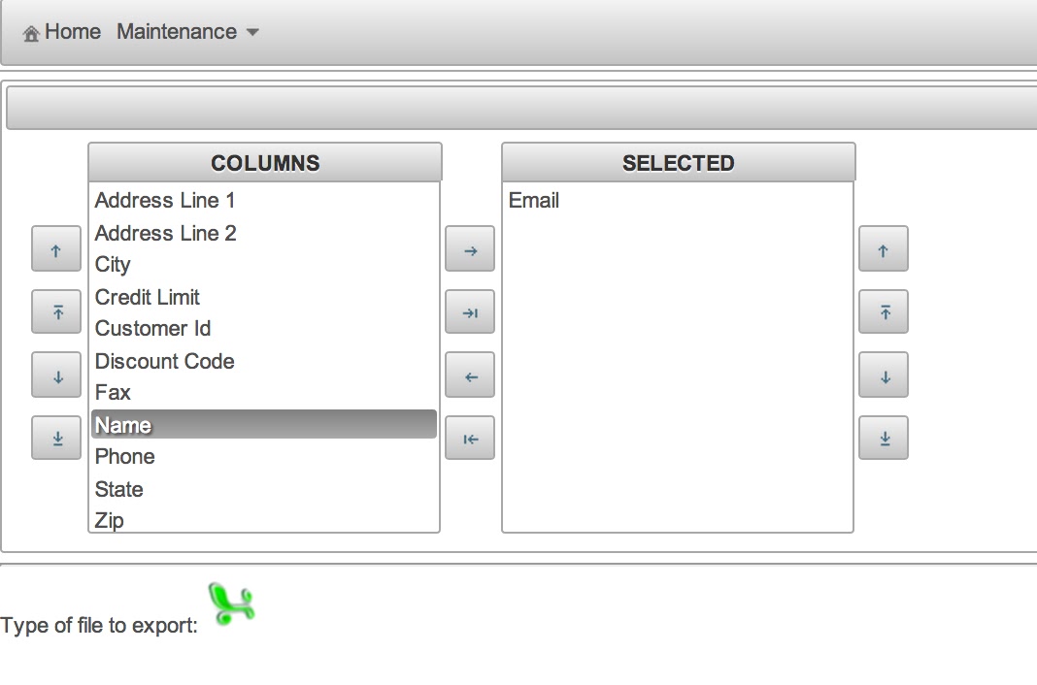Open the Maintenance dropdown menu
The image size is (1037, 685).
tap(187, 32)
